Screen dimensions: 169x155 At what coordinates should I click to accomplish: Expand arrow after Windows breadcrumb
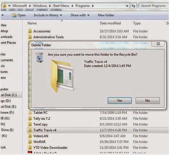(50, 6)
